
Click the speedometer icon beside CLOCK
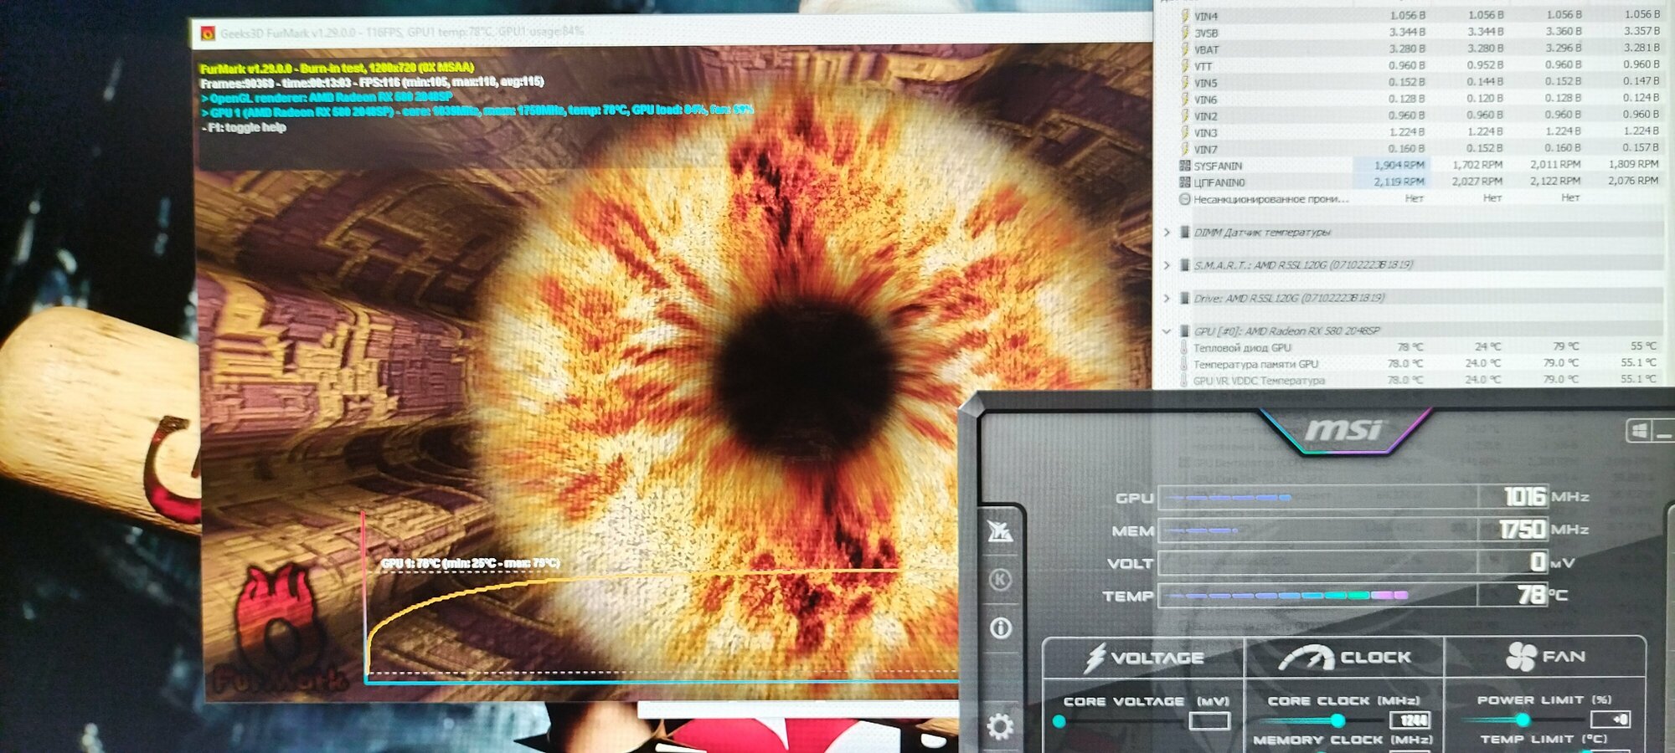[x=1306, y=658]
